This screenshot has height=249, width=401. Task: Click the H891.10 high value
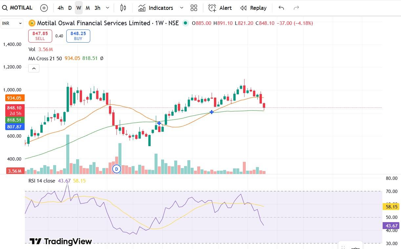point(223,23)
